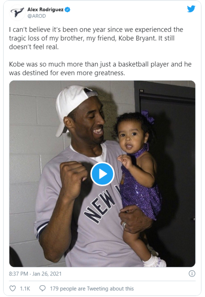Reply using the speech bubble icon
This screenshot has height=297, width=205.
click(x=42, y=288)
